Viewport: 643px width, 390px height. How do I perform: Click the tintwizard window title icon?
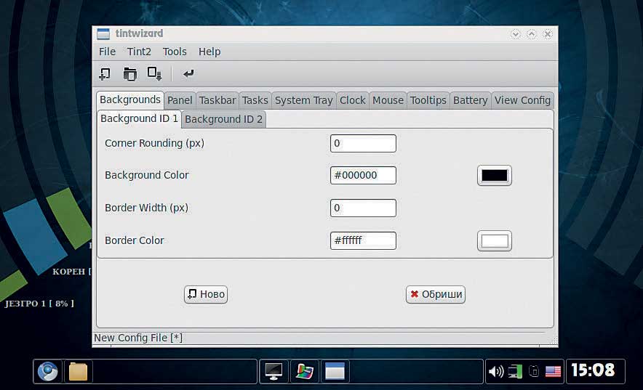(x=103, y=33)
